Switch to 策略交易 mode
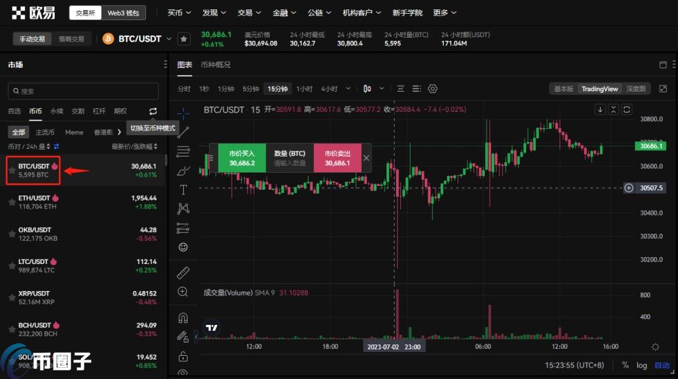Image resolution: width=678 pixels, height=379 pixels. pyautogui.click(x=71, y=39)
